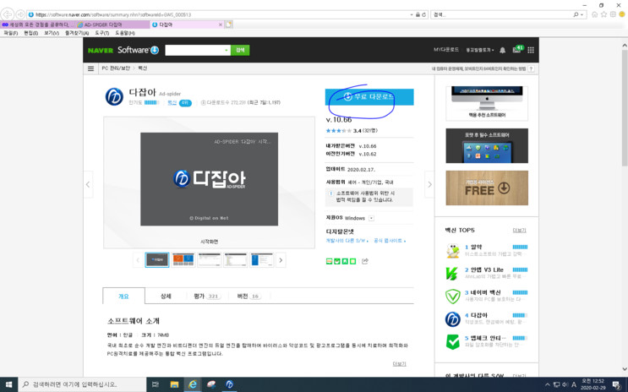Open 도움말(H) menu

[125, 33]
